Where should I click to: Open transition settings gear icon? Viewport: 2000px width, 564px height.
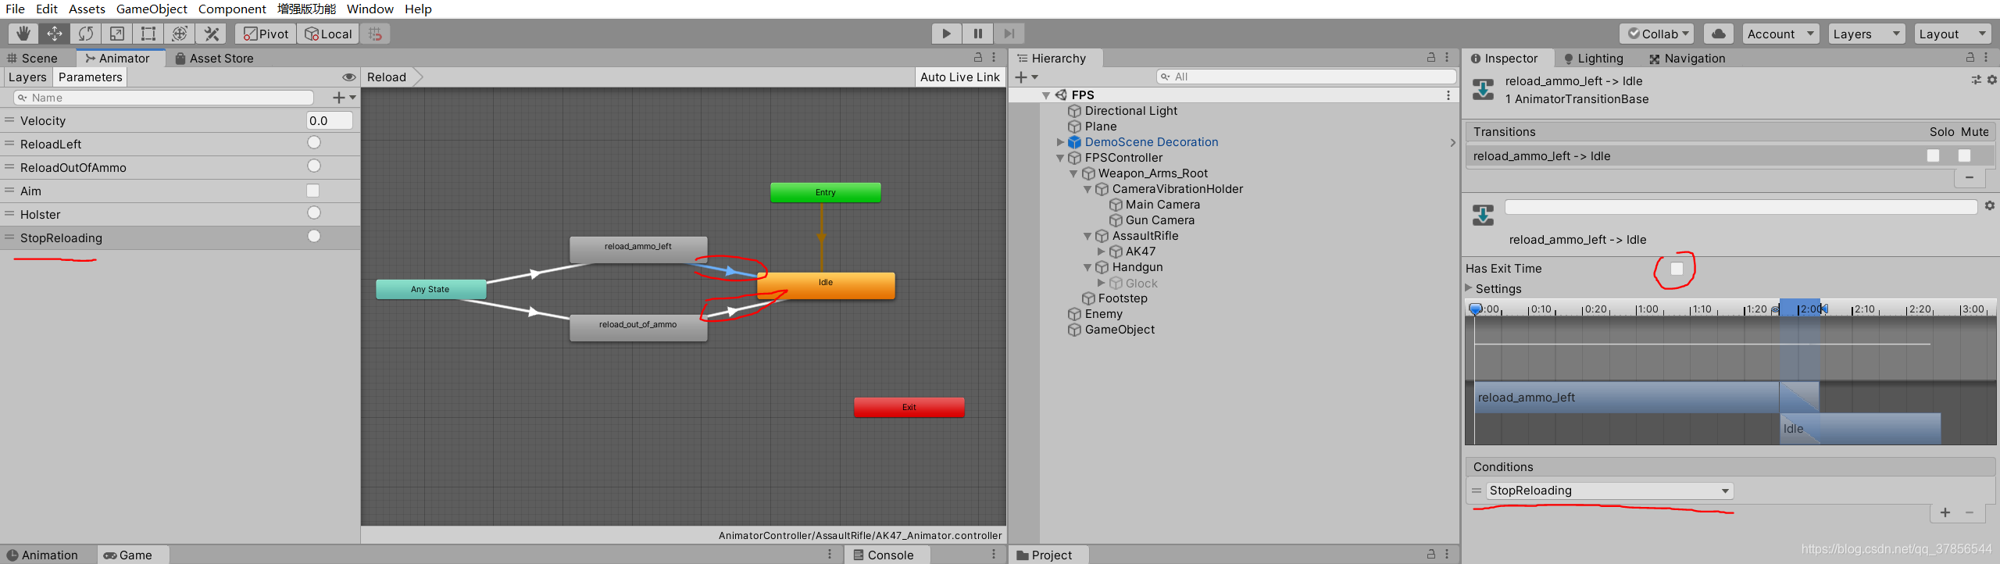click(1990, 205)
